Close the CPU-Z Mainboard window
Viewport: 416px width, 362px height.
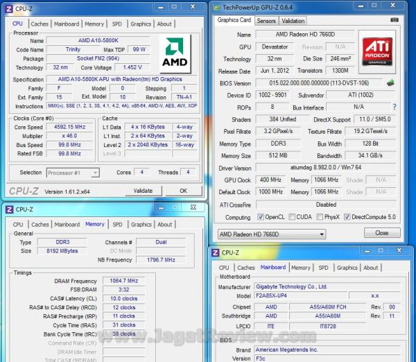[399, 250]
